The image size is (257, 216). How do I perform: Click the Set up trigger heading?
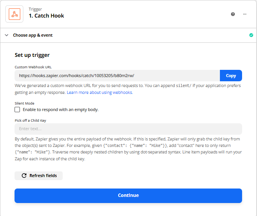click(x=32, y=55)
